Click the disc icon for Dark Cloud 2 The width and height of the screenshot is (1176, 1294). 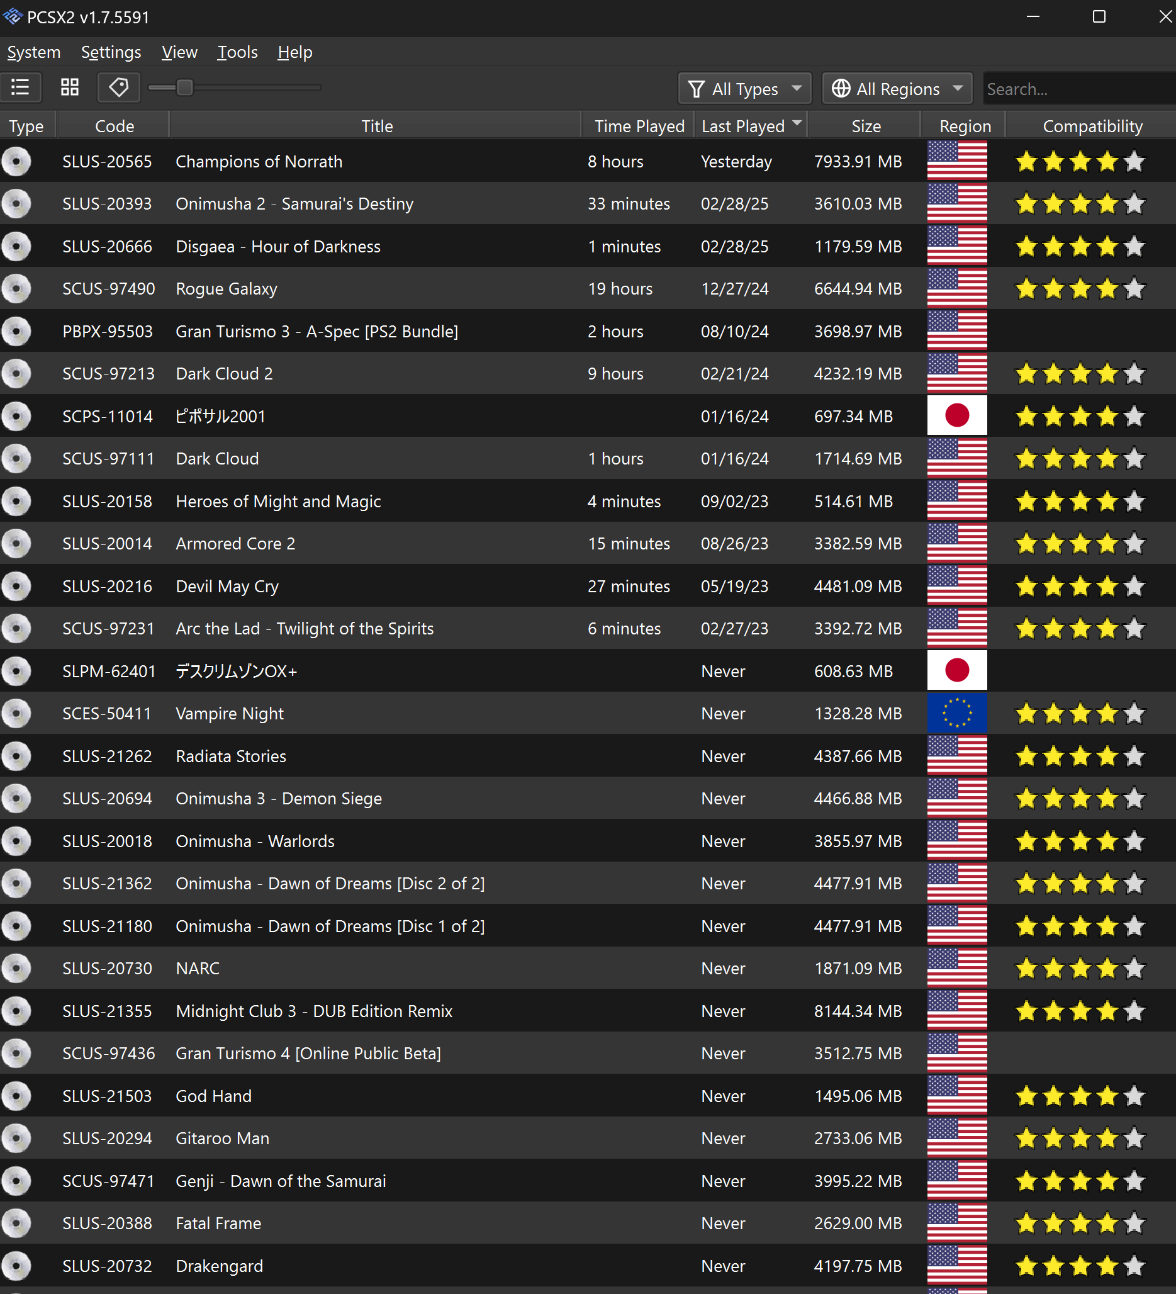point(16,374)
